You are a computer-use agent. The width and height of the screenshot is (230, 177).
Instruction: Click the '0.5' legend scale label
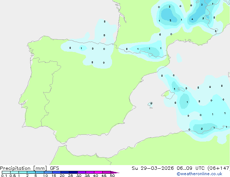(12, 176)
